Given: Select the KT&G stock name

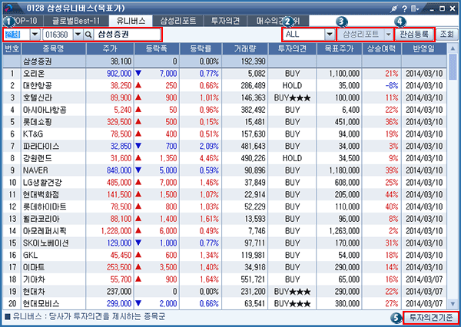Looking at the screenshot, I should [x=33, y=134].
